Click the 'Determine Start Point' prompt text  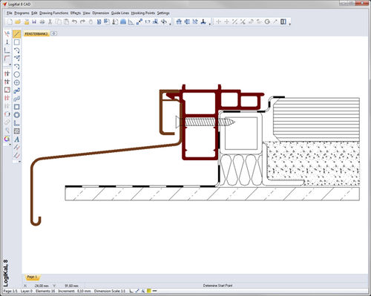point(217,286)
